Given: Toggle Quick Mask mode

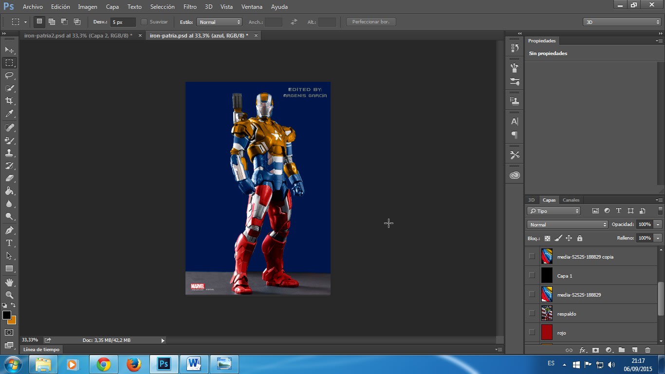Looking at the screenshot, I should pos(9,332).
